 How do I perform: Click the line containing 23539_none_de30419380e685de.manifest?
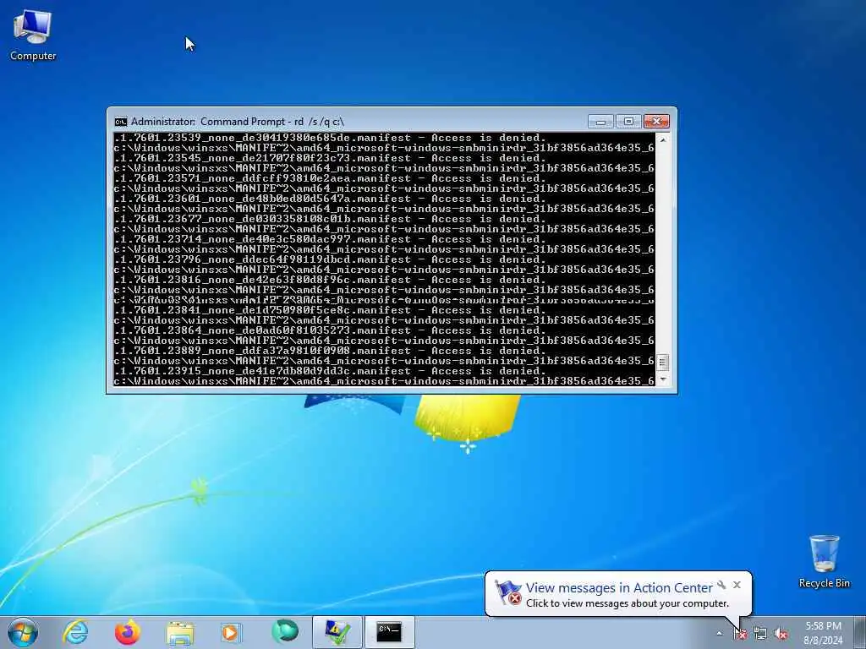tap(330, 138)
